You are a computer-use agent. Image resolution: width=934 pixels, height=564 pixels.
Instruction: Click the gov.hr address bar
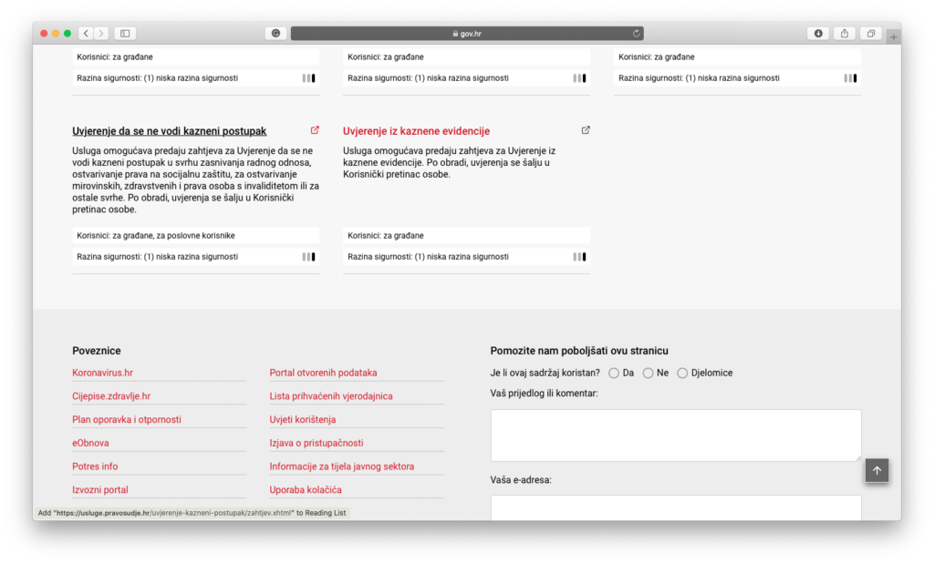click(467, 34)
